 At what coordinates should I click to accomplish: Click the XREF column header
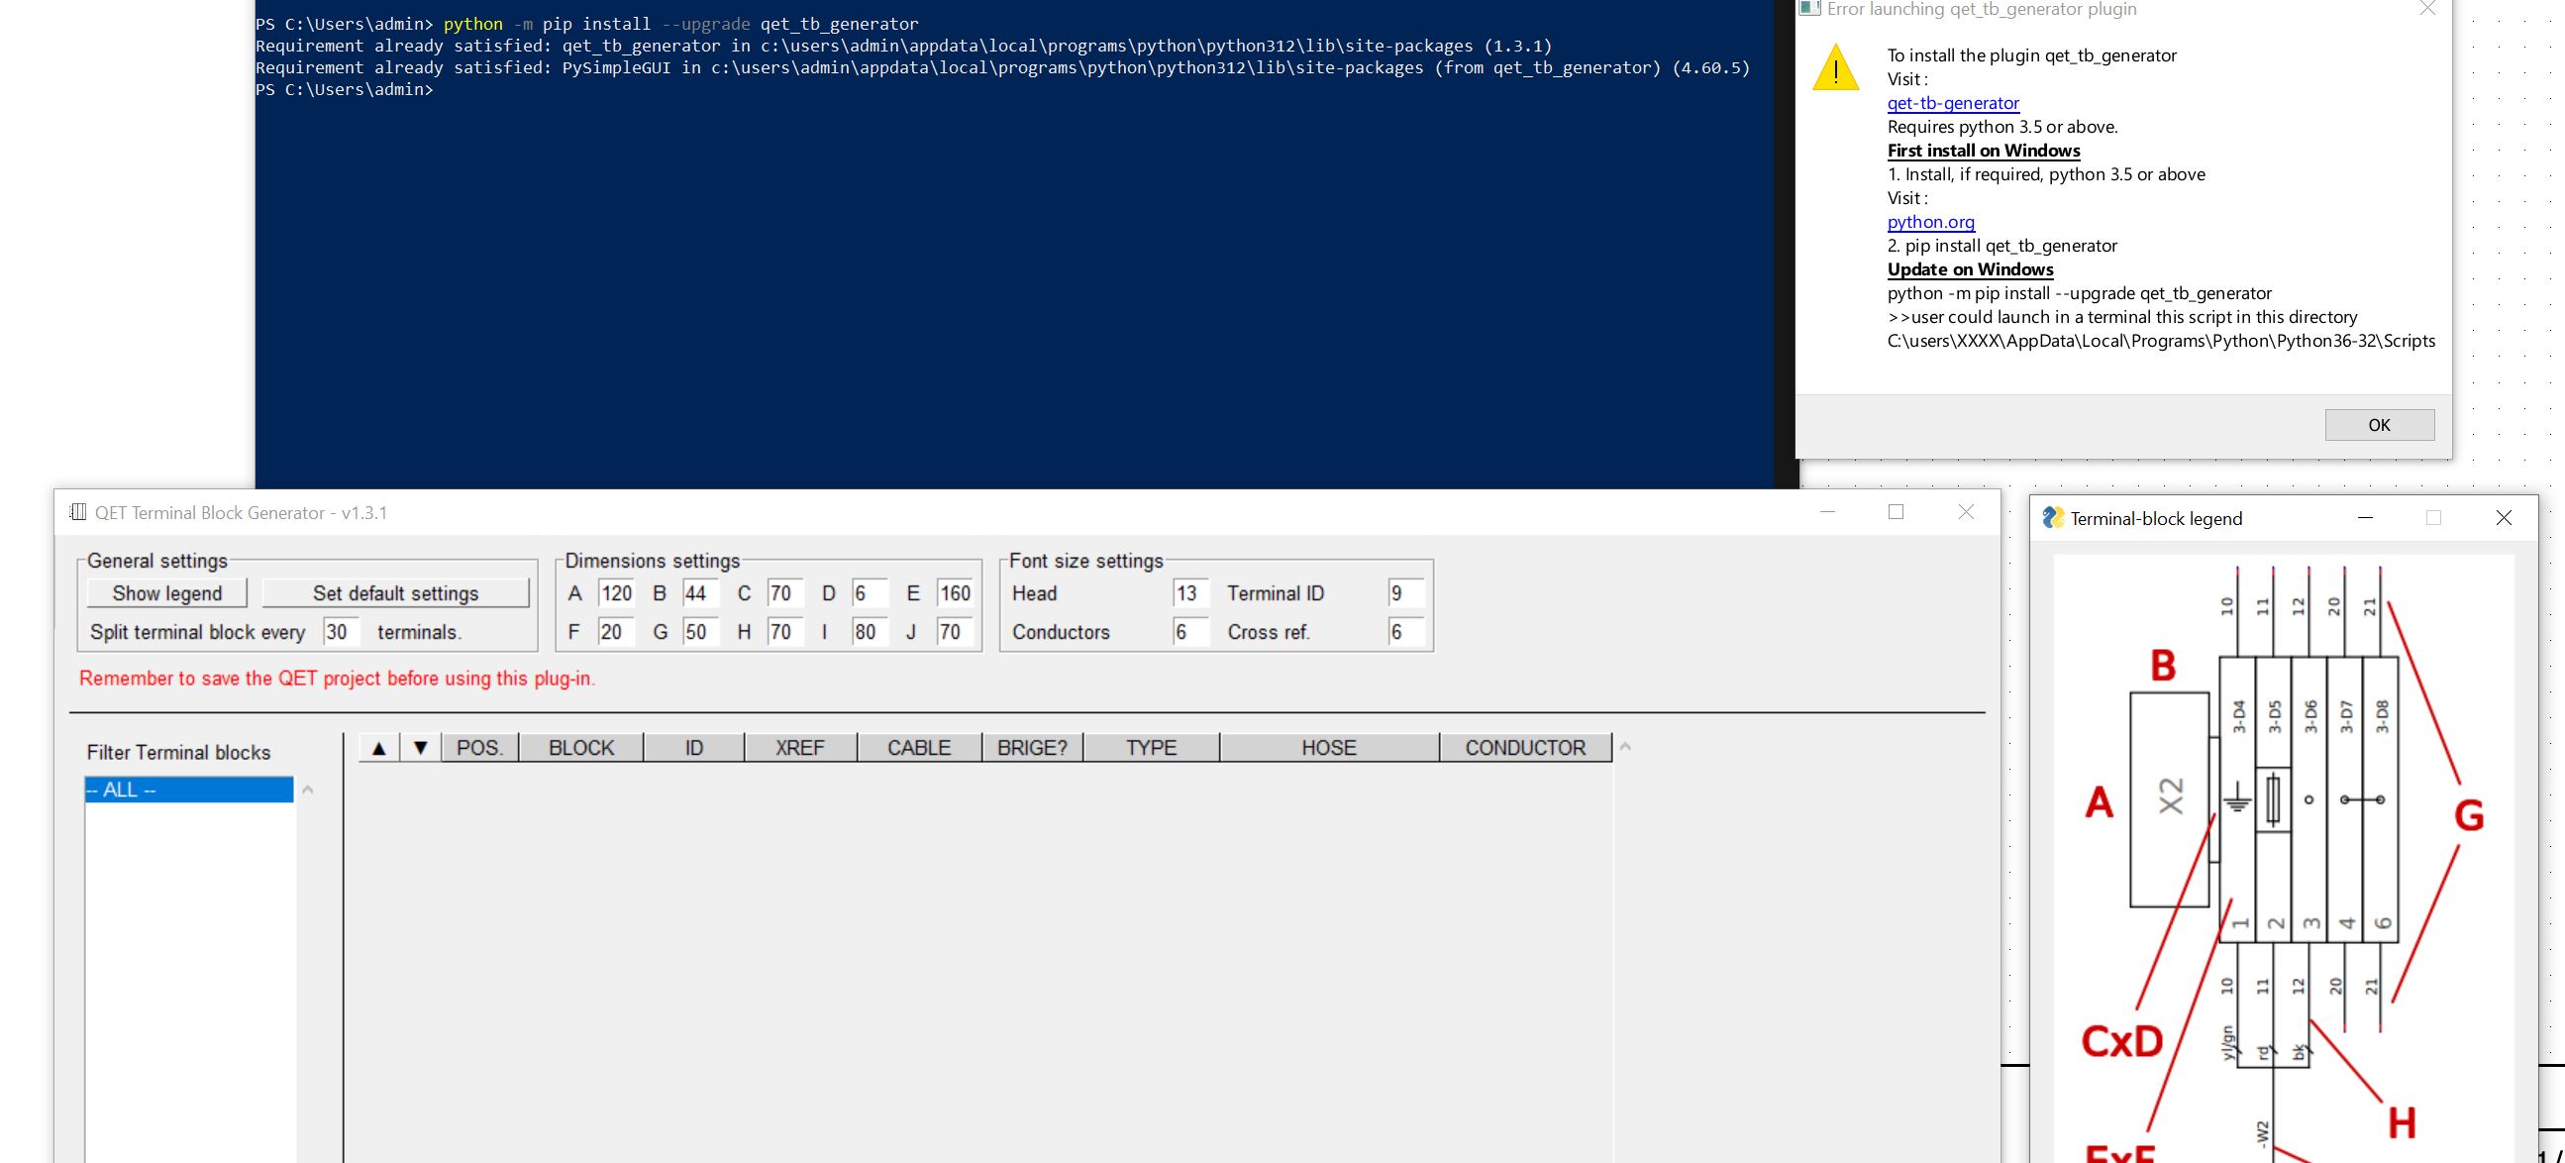coord(799,748)
